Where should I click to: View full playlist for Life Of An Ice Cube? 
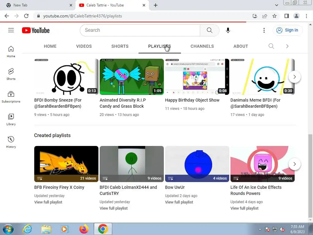point(244,208)
